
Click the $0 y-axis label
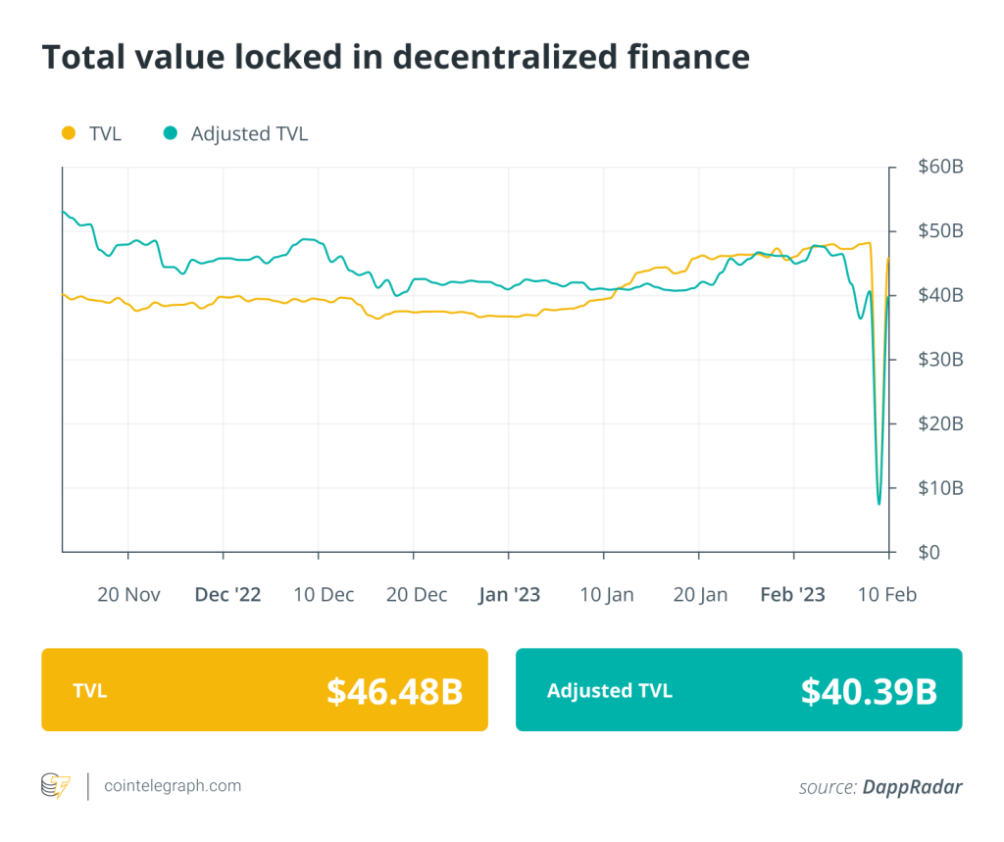tap(929, 552)
